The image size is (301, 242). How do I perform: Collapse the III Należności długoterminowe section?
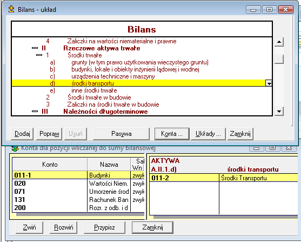(x=35, y=111)
